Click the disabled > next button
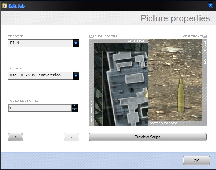Screen dimensions: 216x170 (x=71, y=137)
